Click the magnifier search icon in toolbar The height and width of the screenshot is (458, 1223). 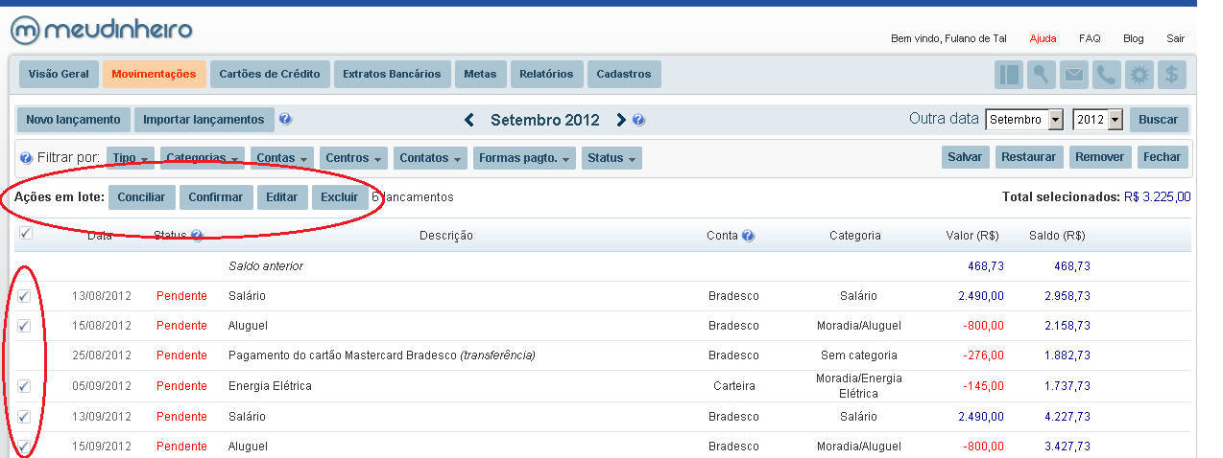click(x=1041, y=75)
